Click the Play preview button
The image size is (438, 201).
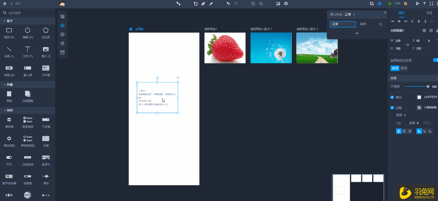418,4
